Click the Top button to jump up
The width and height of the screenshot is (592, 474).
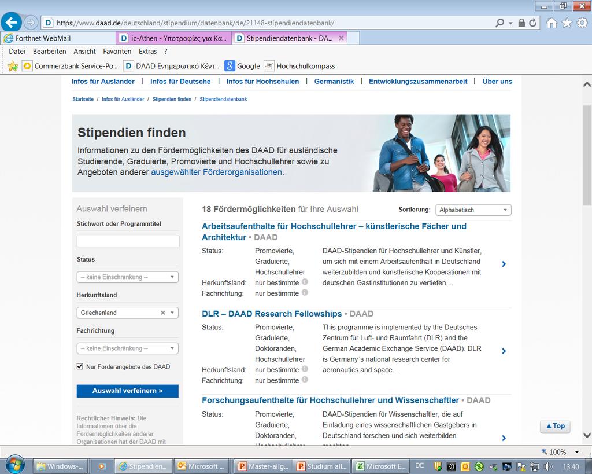556,426
